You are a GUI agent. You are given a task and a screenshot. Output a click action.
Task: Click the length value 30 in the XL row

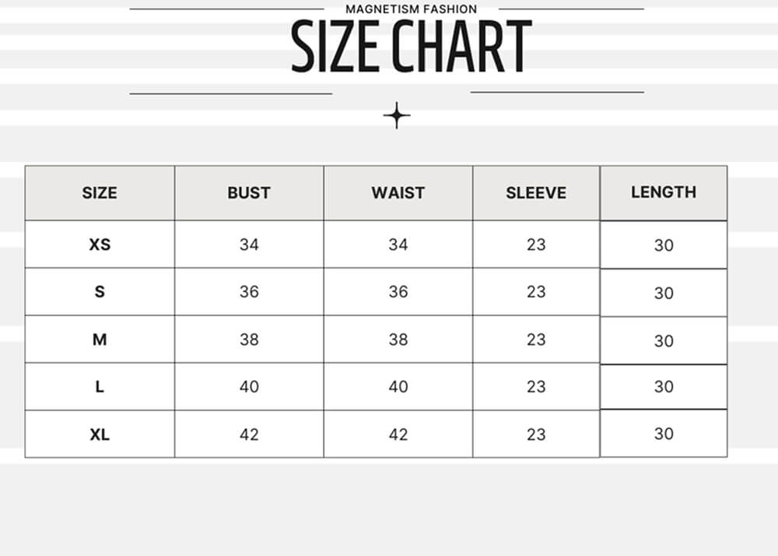[664, 434]
